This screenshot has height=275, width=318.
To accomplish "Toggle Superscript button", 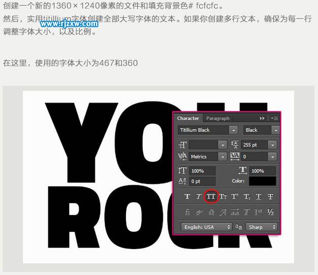I will point(235,196).
